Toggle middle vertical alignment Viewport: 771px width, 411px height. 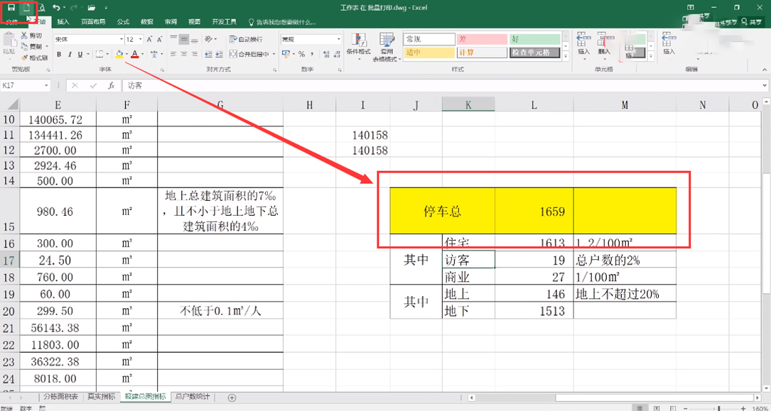pyautogui.click(x=184, y=39)
